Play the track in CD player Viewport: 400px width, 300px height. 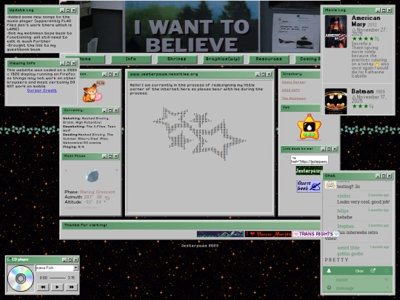click(57, 287)
